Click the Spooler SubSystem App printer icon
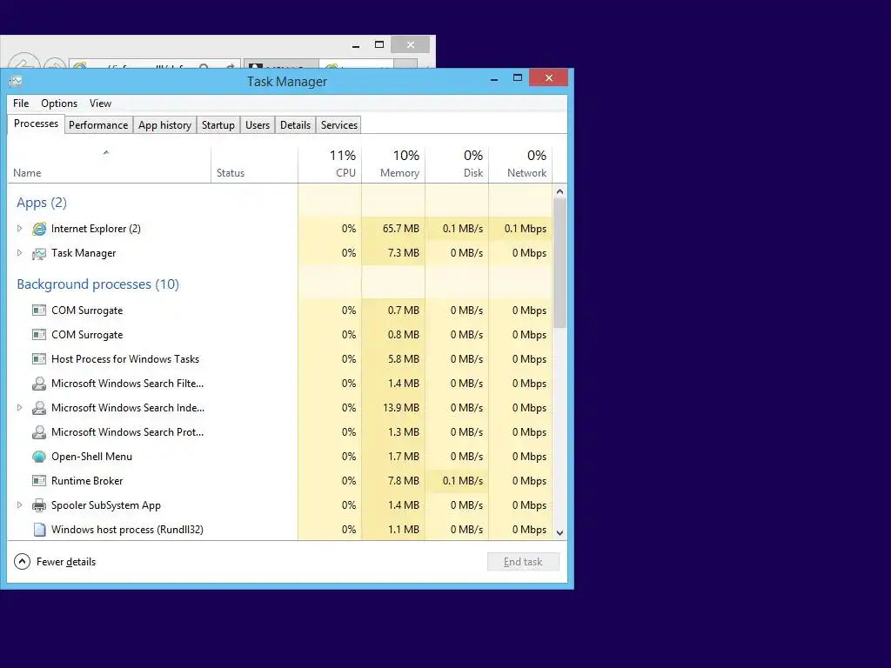The height and width of the screenshot is (668, 891). click(39, 505)
